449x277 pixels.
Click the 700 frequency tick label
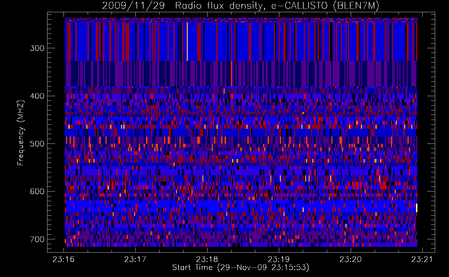[37, 239]
